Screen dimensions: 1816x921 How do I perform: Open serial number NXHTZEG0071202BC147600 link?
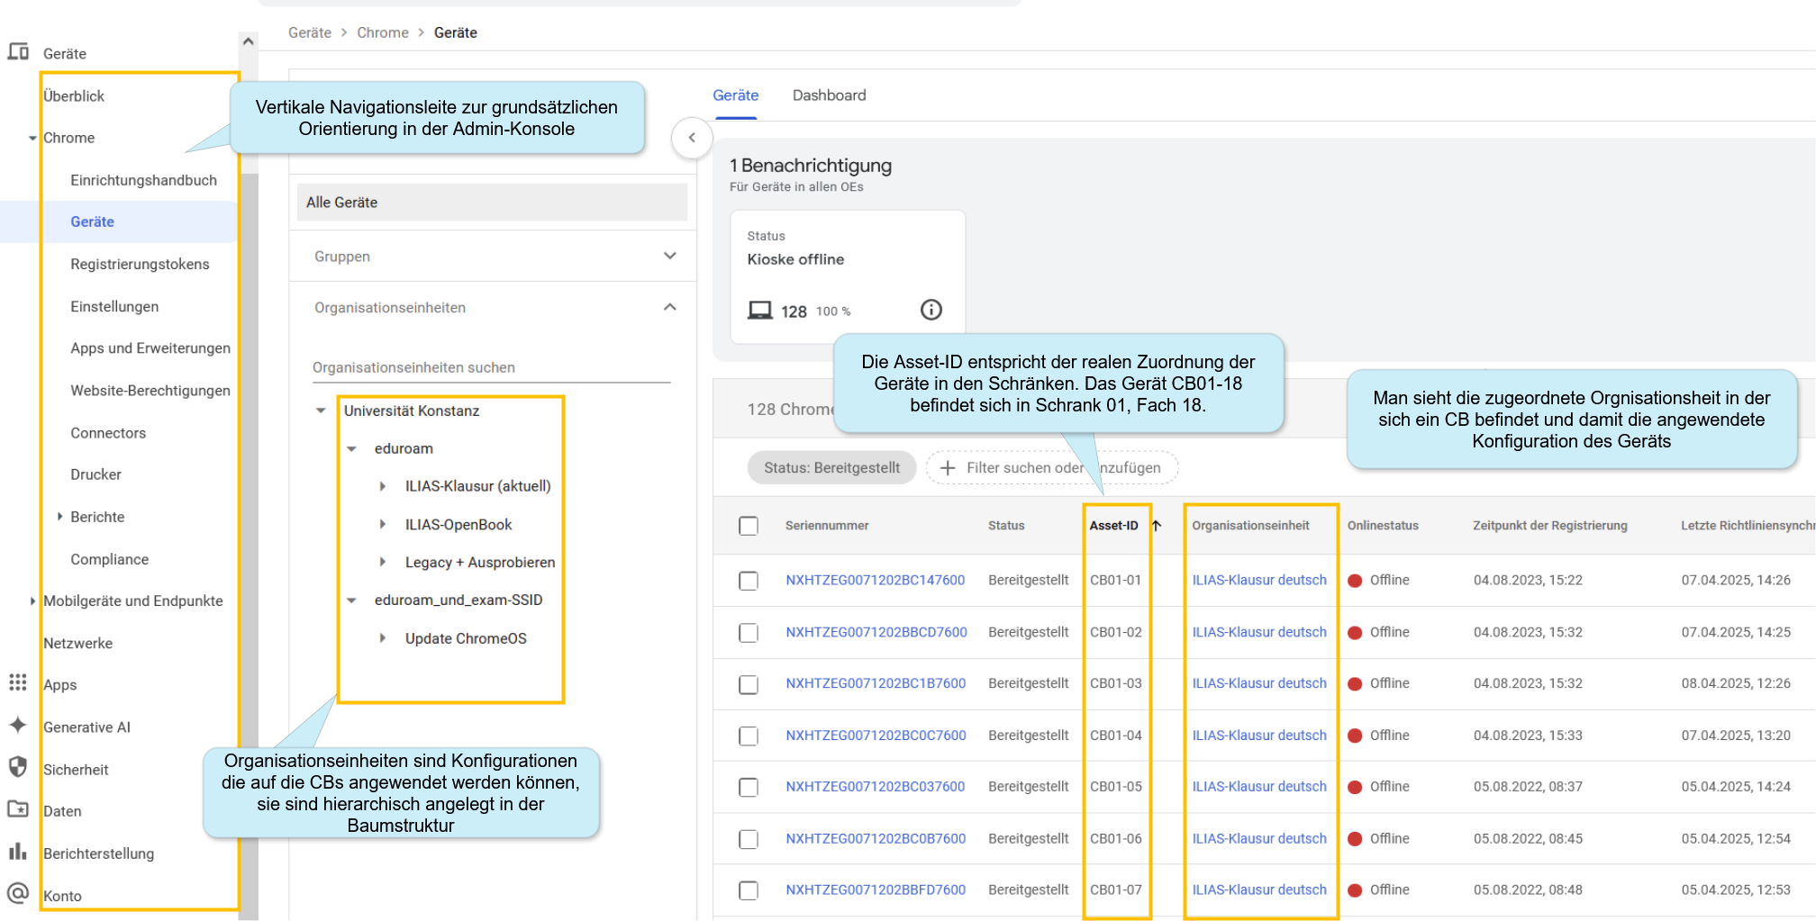pyautogui.click(x=875, y=581)
